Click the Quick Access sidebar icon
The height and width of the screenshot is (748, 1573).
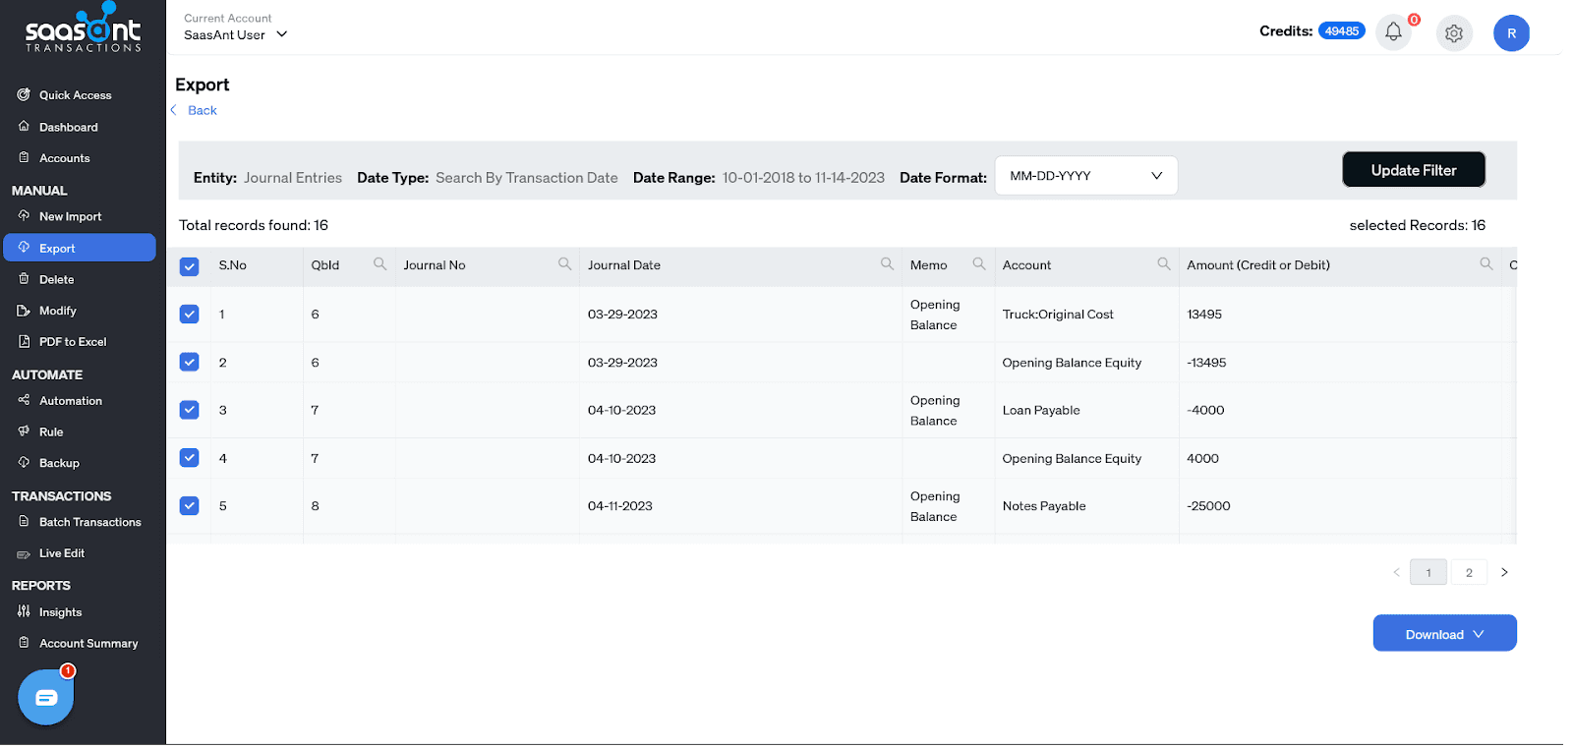tap(24, 95)
